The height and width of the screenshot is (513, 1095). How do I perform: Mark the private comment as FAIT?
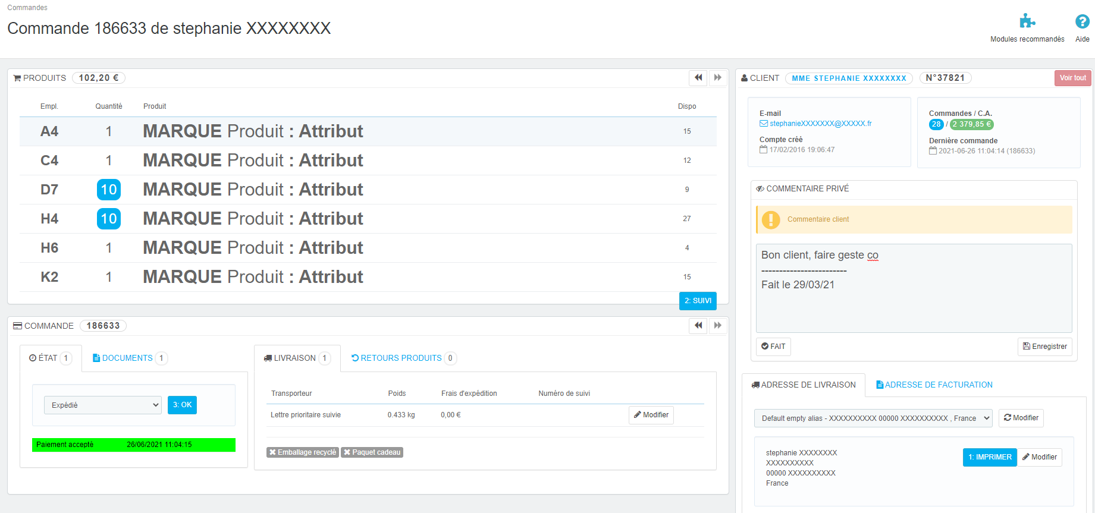(x=773, y=347)
